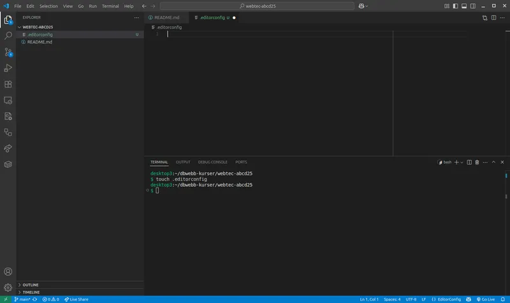Switch to the DEBUG CONSOLE panel tab
The width and height of the screenshot is (510, 303).
pos(213,162)
